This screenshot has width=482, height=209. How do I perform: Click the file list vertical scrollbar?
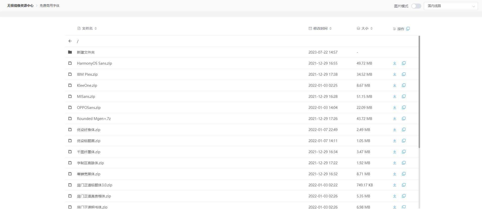[x=419, y=92]
